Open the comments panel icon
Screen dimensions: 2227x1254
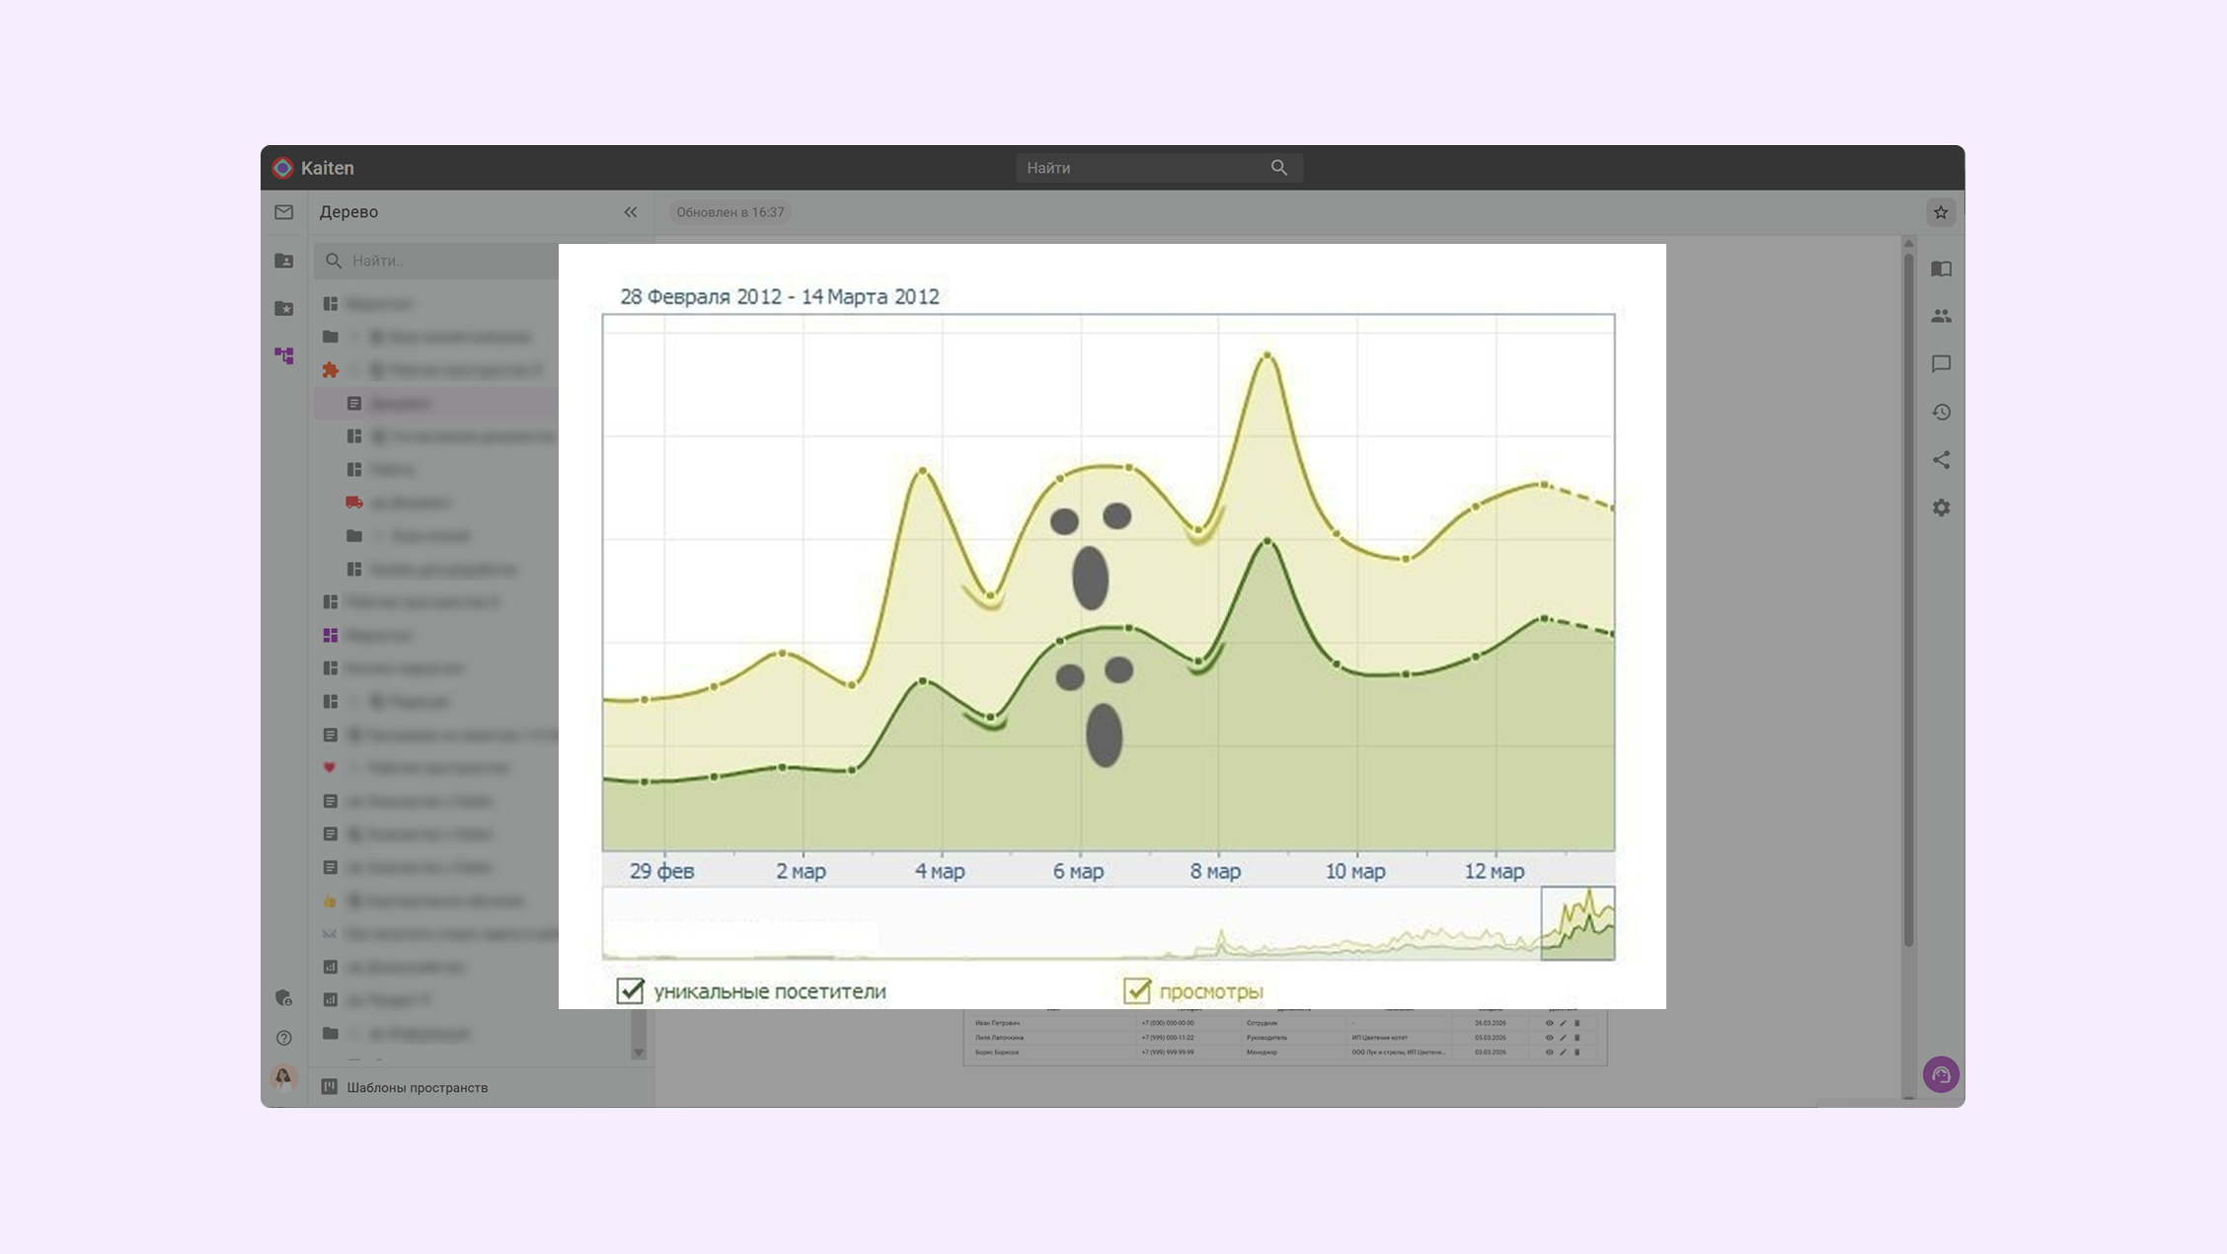pos(1941,364)
